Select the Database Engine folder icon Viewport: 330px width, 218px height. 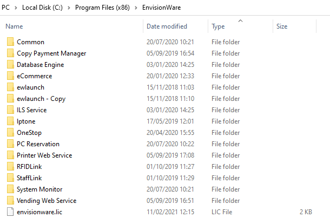click(10, 64)
